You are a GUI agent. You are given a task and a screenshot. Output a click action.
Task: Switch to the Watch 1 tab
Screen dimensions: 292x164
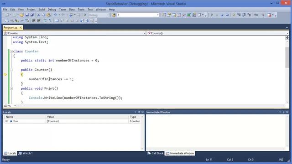(x=26, y=154)
